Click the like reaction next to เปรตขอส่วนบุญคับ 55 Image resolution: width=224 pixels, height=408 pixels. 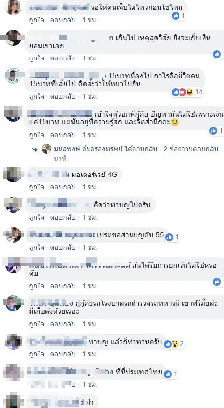coord(169,237)
